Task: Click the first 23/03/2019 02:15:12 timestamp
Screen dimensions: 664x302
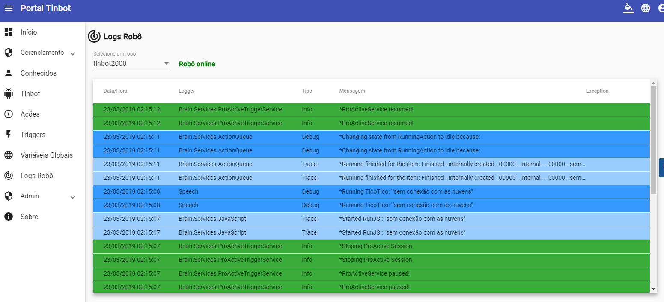Action: (x=132, y=109)
